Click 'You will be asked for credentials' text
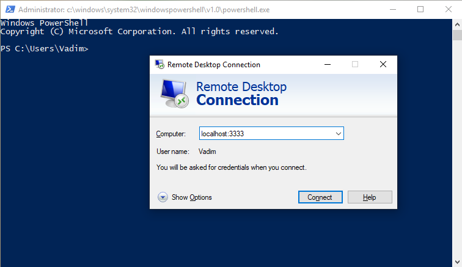This screenshot has width=462, height=267. point(232,167)
